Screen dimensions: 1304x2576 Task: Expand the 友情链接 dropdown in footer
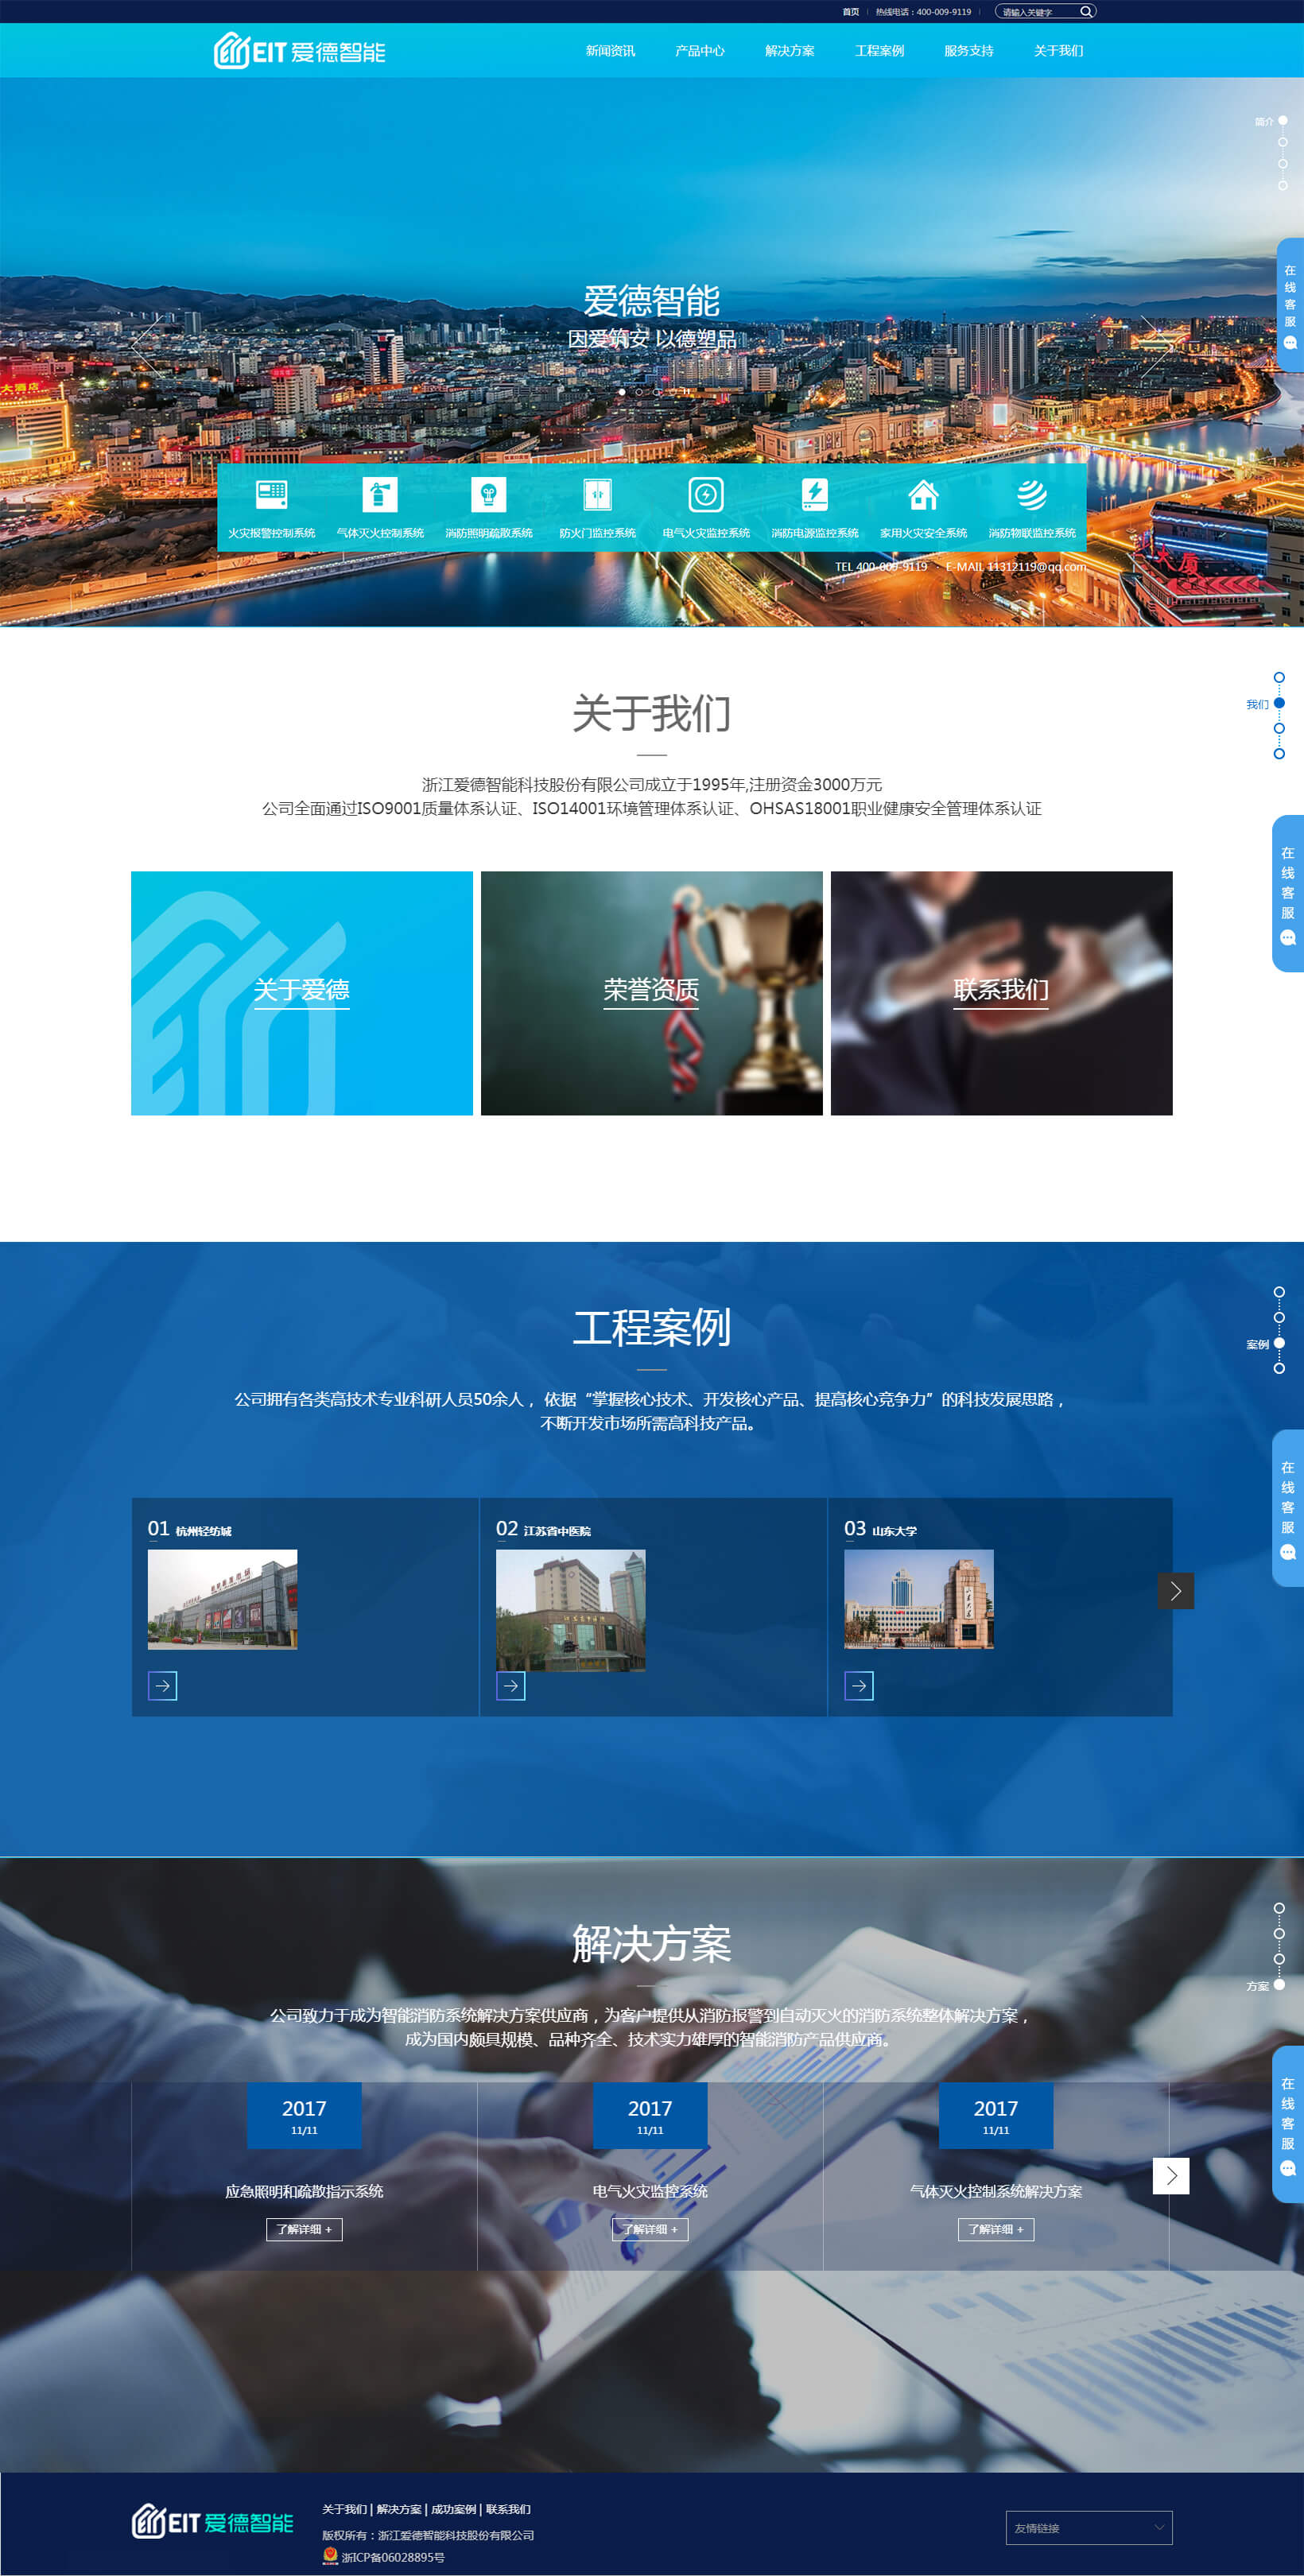(x=1088, y=2527)
